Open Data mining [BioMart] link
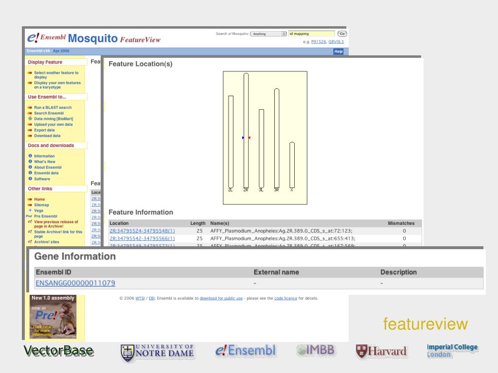This screenshot has height=373, width=498. click(53, 119)
